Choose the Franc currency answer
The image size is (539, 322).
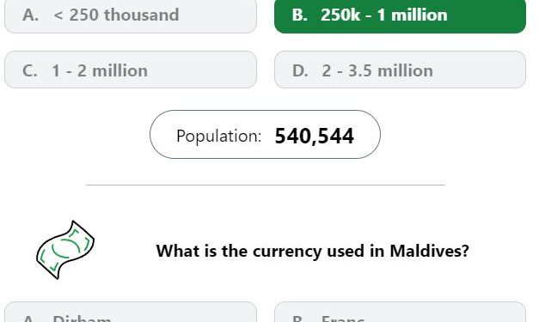coord(400,312)
